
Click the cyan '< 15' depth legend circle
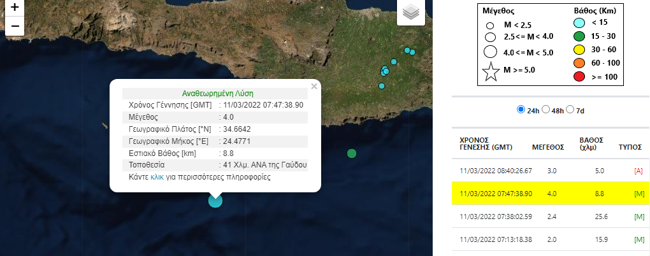click(578, 22)
